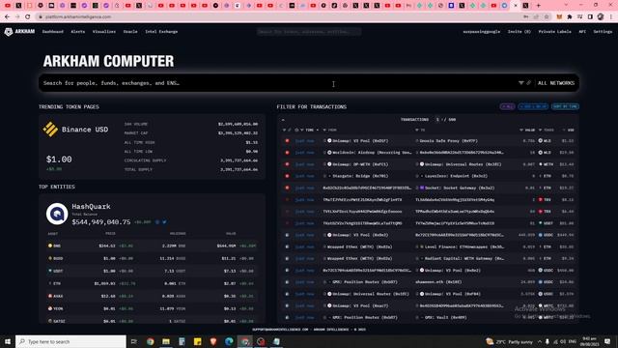Click the SORT BY TIME pill button

click(565, 106)
